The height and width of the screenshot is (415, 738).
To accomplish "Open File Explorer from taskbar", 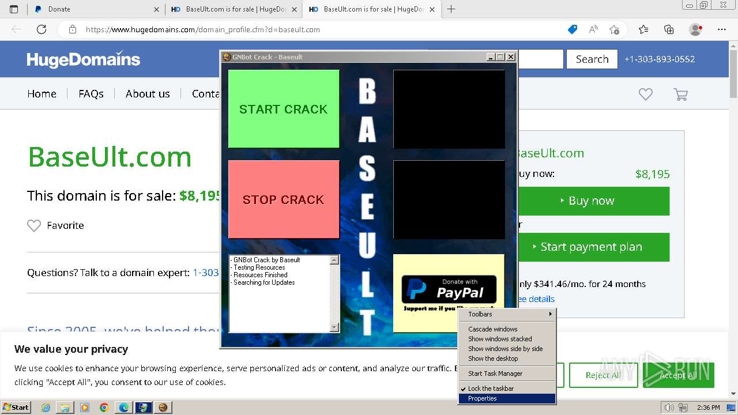I will 65,408.
